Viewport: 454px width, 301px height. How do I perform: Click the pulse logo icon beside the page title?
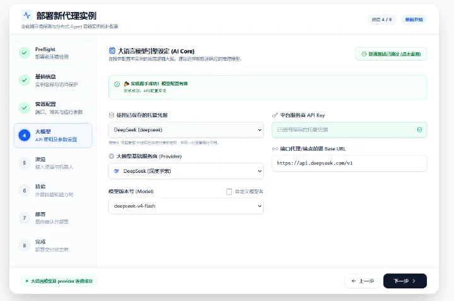coord(27,15)
